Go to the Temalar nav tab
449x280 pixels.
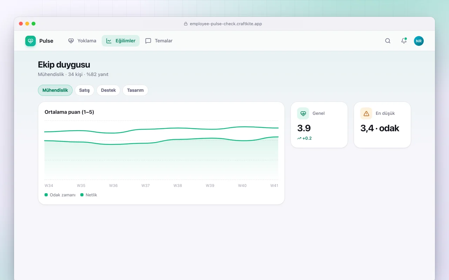tap(159, 41)
